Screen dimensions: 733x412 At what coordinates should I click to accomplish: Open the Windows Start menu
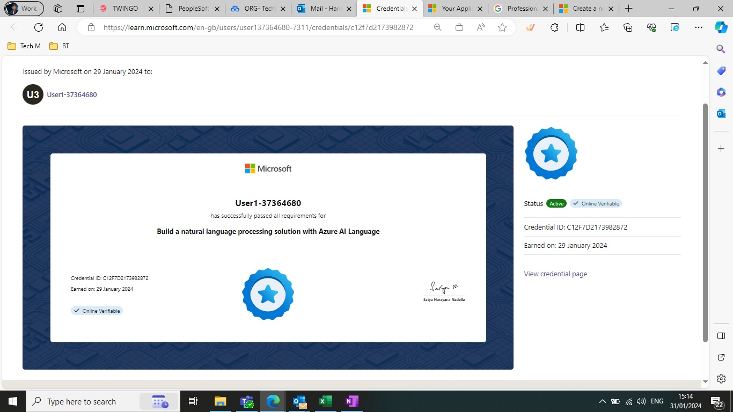(12, 401)
